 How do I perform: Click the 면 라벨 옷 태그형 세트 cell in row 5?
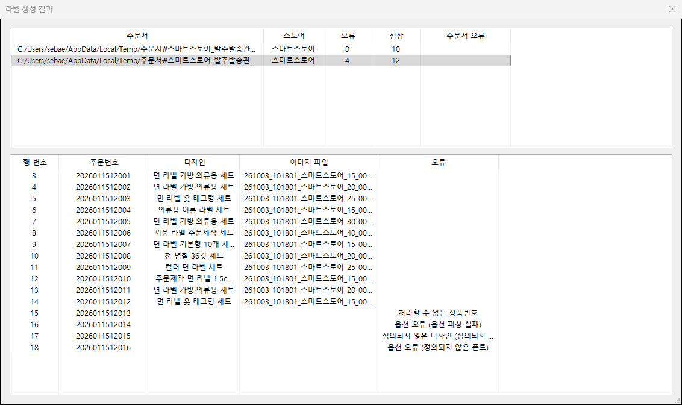(194, 198)
